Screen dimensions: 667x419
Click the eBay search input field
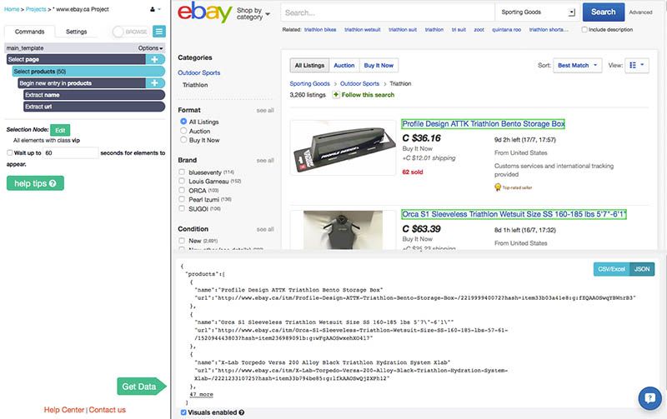tap(388, 12)
